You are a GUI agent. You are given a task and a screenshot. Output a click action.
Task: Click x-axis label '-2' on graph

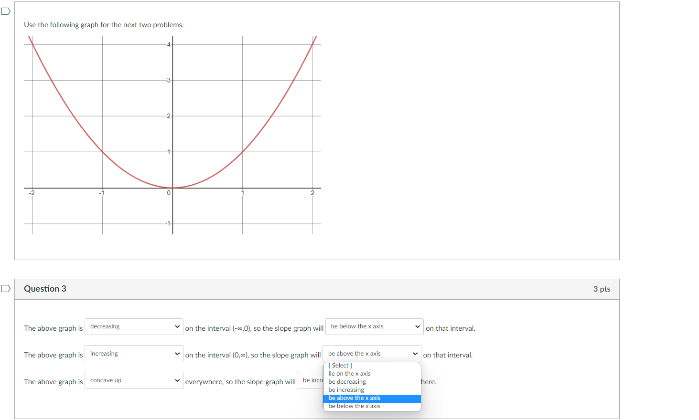32,193
